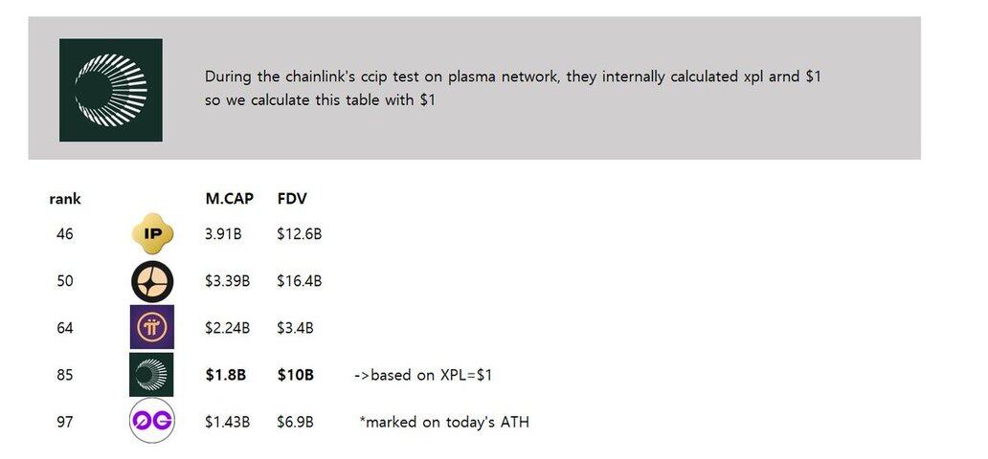This screenshot has width=988, height=459.
Task: Click the rank column header
Action: point(65,199)
